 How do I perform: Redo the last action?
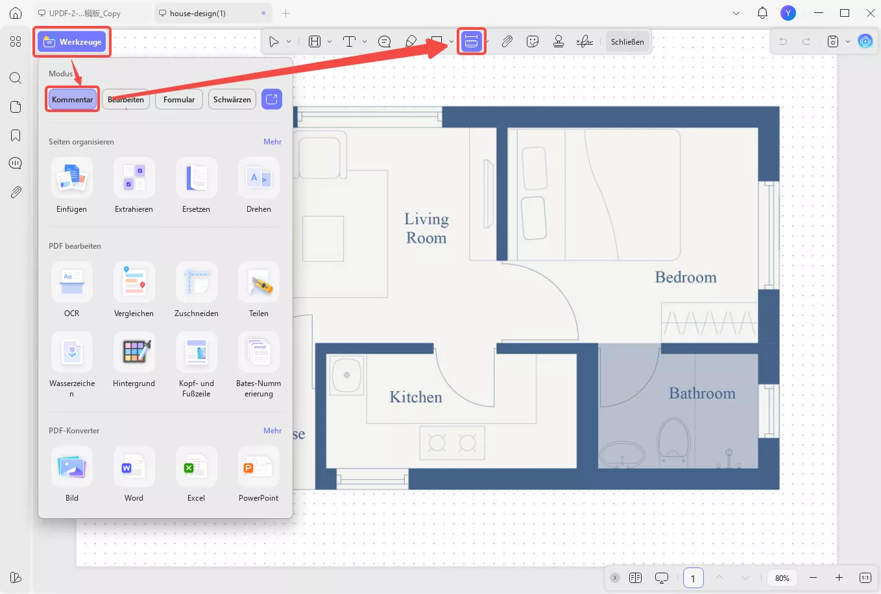tap(806, 42)
